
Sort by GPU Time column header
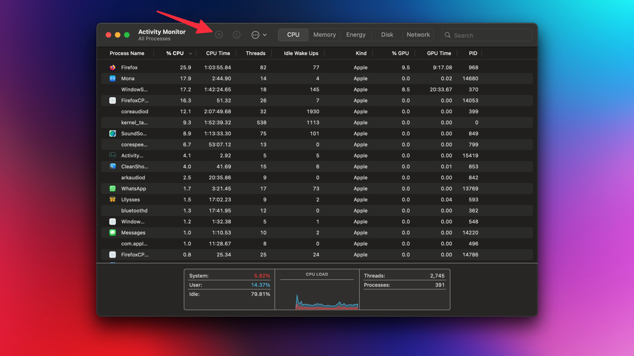point(439,53)
